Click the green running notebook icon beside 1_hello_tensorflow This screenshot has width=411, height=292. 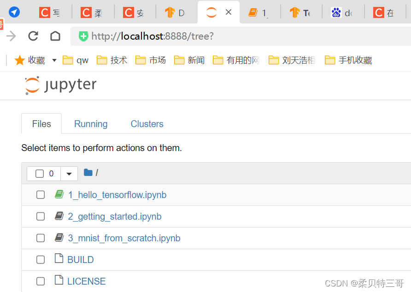pos(59,194)
